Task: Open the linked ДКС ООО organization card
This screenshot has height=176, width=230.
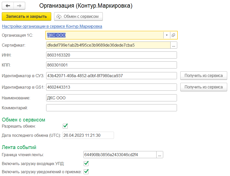Action: click(x=173, y=35)
